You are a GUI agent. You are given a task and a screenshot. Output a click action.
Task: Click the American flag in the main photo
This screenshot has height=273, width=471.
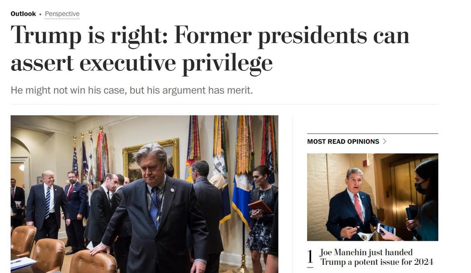click(74, 160)
